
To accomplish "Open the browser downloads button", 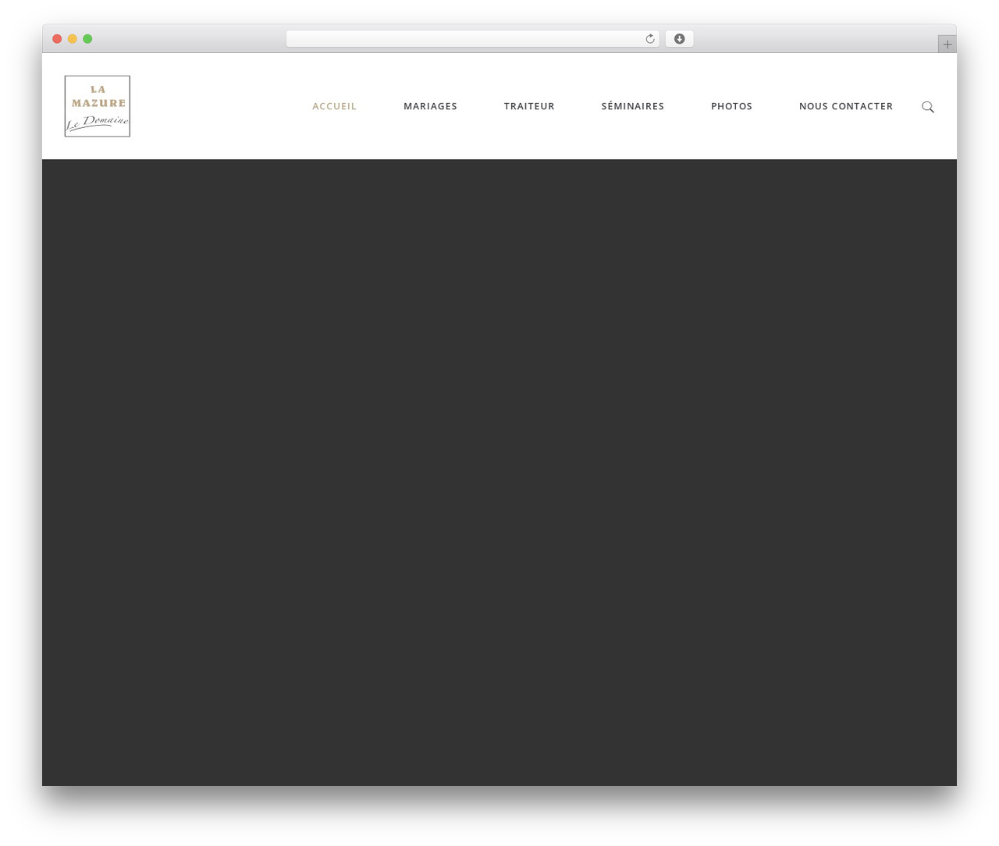I will (x=679, y=39).
